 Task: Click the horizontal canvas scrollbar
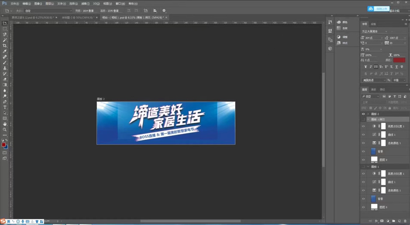pyautogui.click(x=190, y=221)
